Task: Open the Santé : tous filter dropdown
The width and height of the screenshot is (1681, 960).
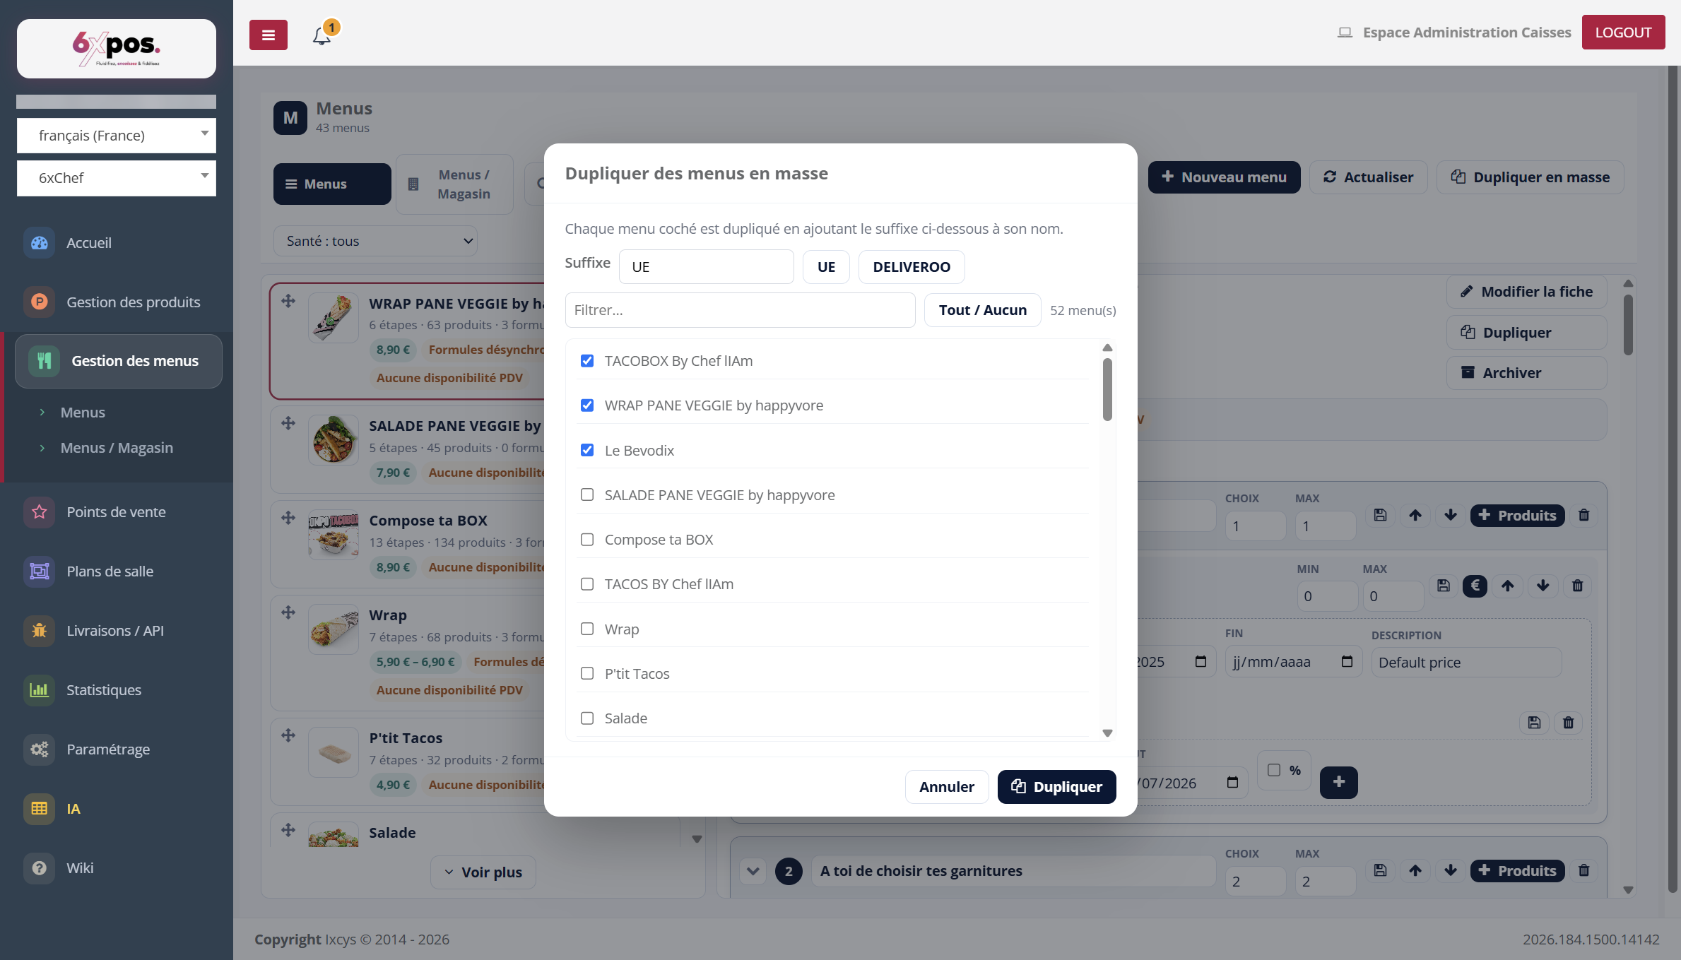Action: pyautogui.click(x=375, y=241)
